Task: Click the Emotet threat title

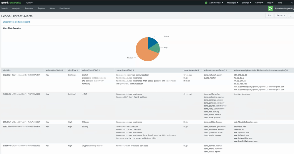Action: point(85,75)
